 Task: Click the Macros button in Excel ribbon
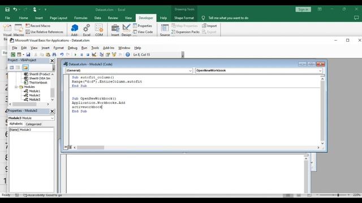[x=19, y=30]
